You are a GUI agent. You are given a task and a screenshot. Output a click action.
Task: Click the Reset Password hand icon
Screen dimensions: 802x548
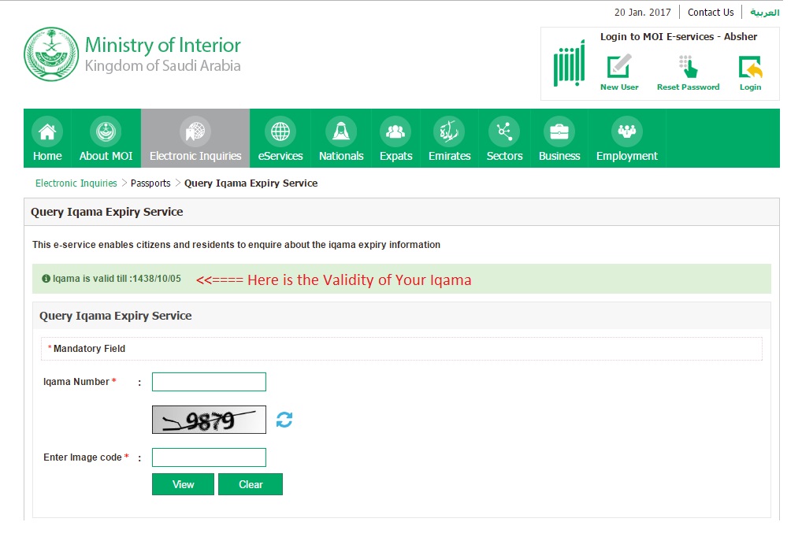point(688,66)
